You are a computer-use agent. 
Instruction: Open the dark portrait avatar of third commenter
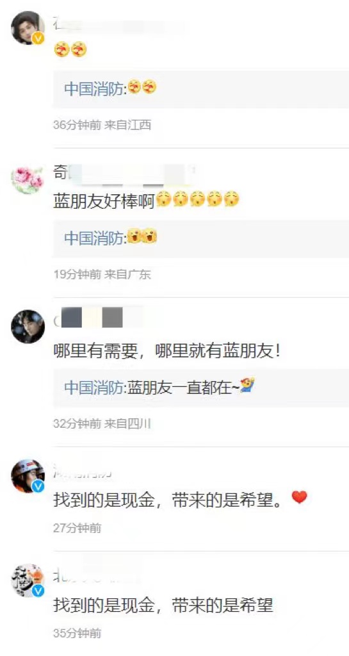pyautogui.click(x=28, y=327)
